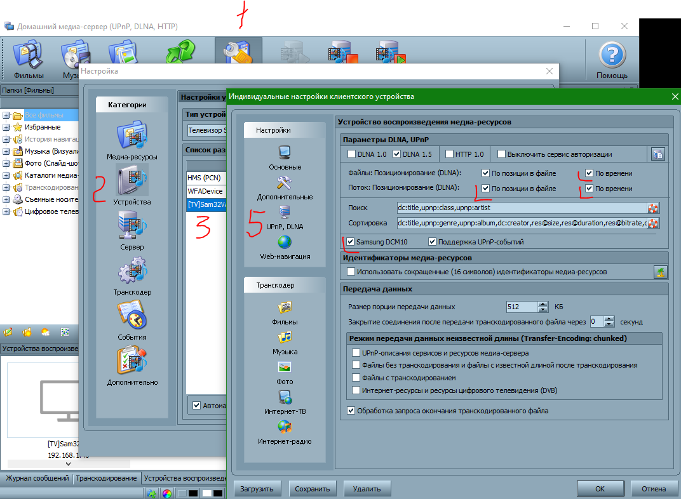Toggle the Samsung DCM10 checkbox
This screenshot has width=681, height=499.
tap(351, 242)
